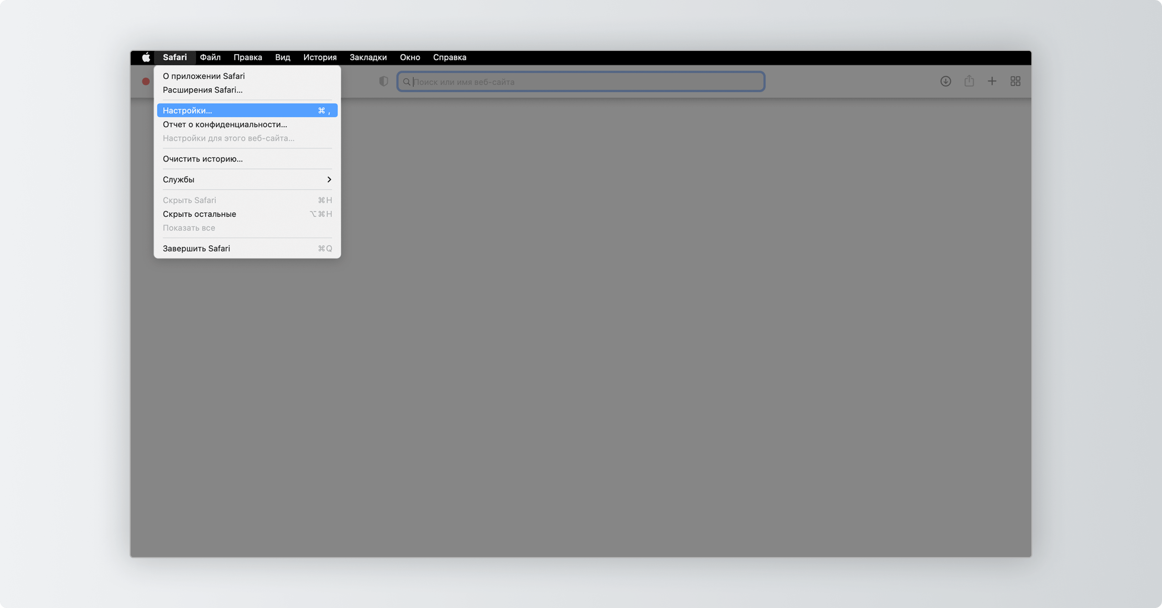Show downloads via toolbar arrow icon

click(x=946, y=81)
